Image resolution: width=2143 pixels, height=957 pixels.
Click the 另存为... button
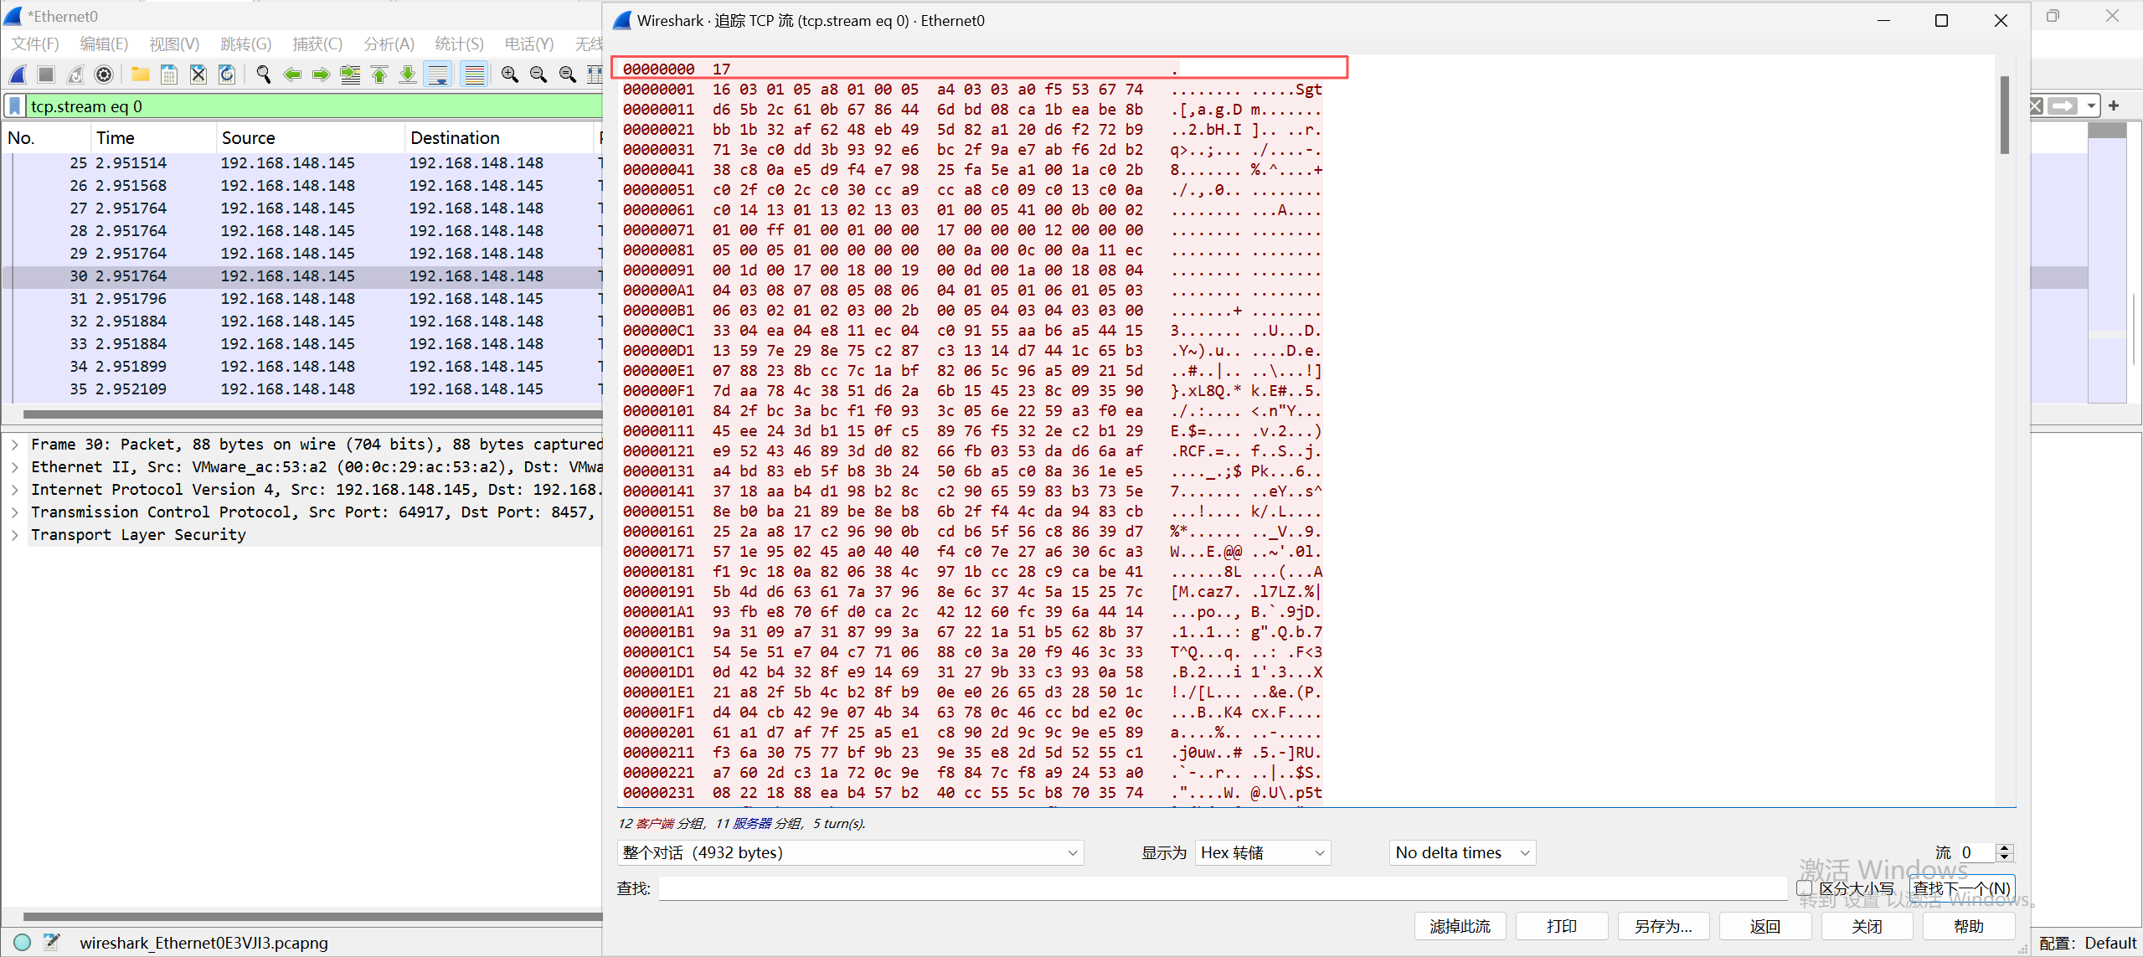tap(1663, 926)
